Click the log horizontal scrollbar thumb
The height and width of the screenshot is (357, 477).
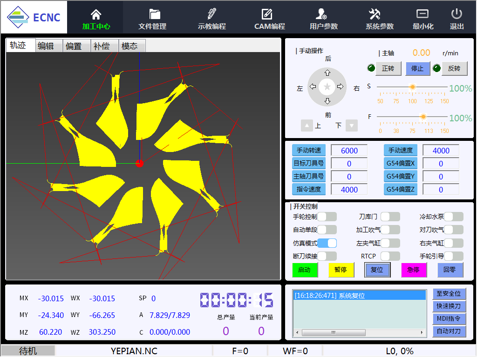coord(334,332)
